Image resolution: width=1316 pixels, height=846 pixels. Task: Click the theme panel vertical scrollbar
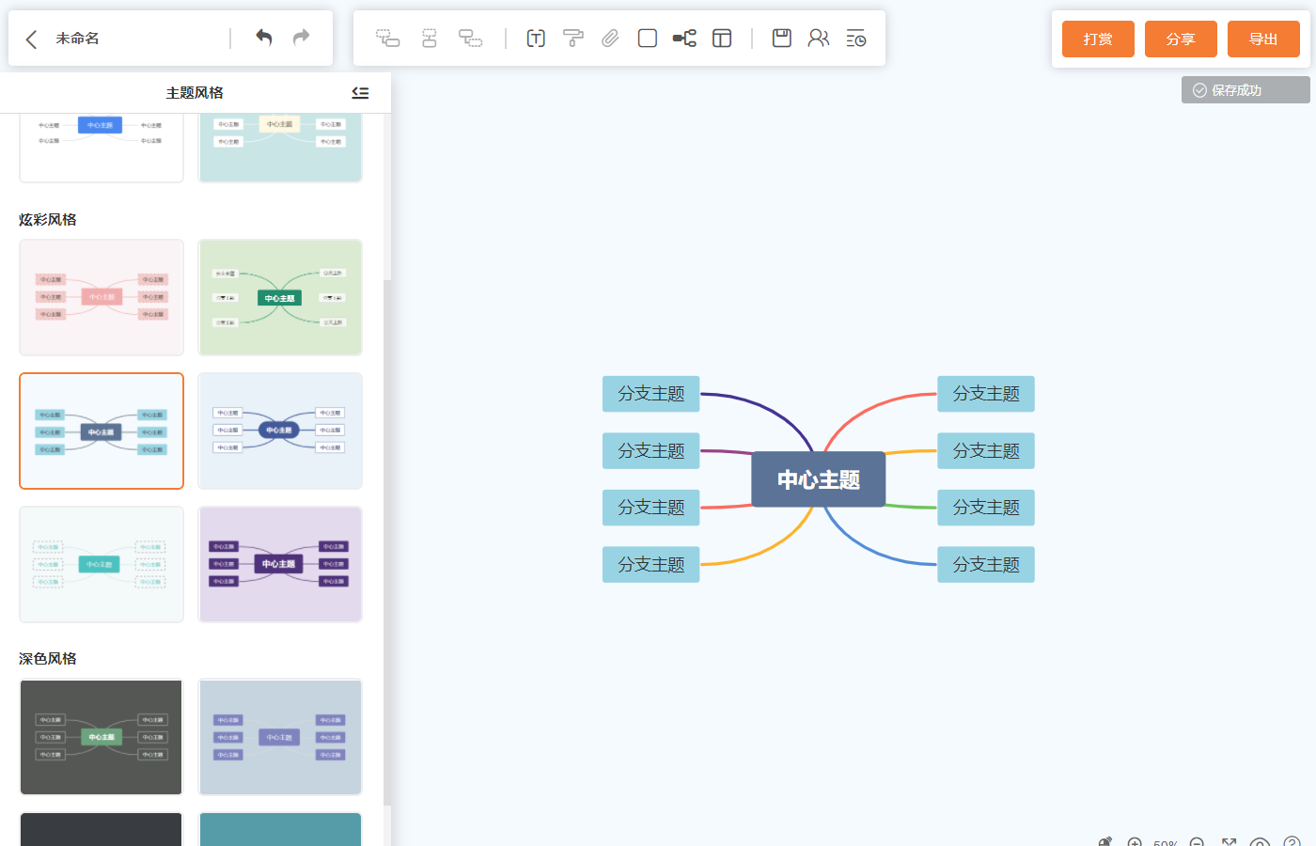tap(387, 543)
